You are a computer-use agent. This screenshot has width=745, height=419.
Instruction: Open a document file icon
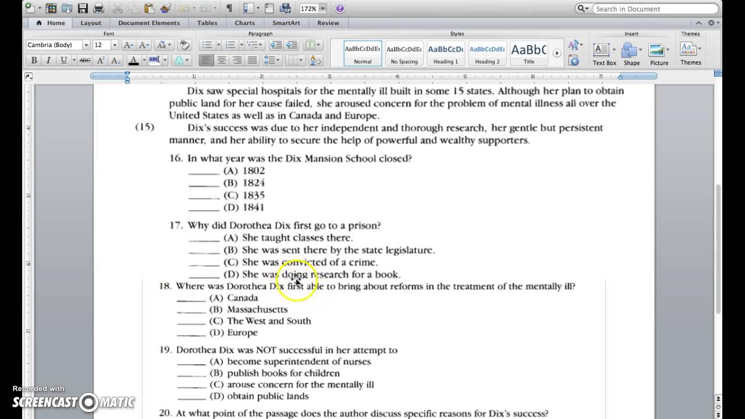[x=66, y=8]
